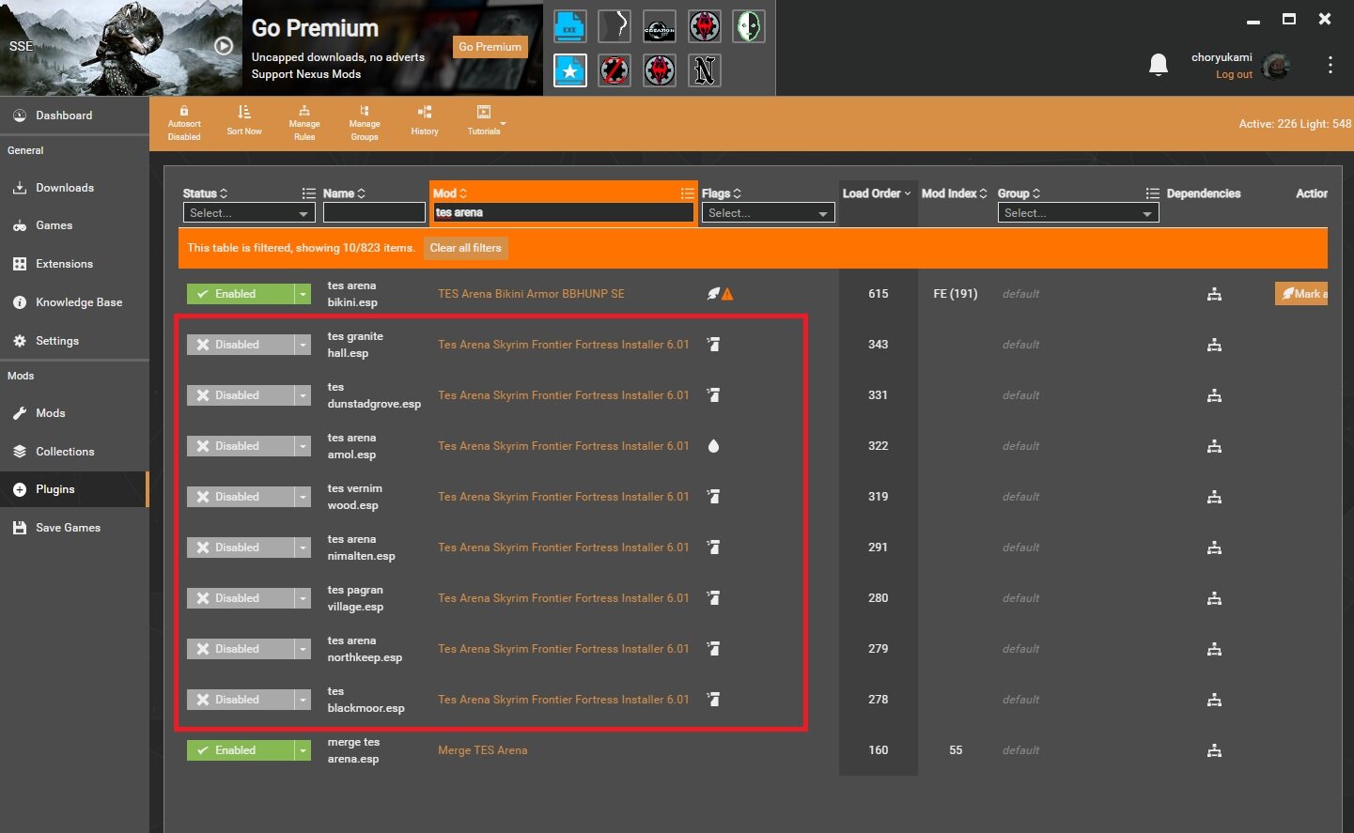
Task: Enable the tes granite hall.esp plugin
Action: click(x=241, y=345)
